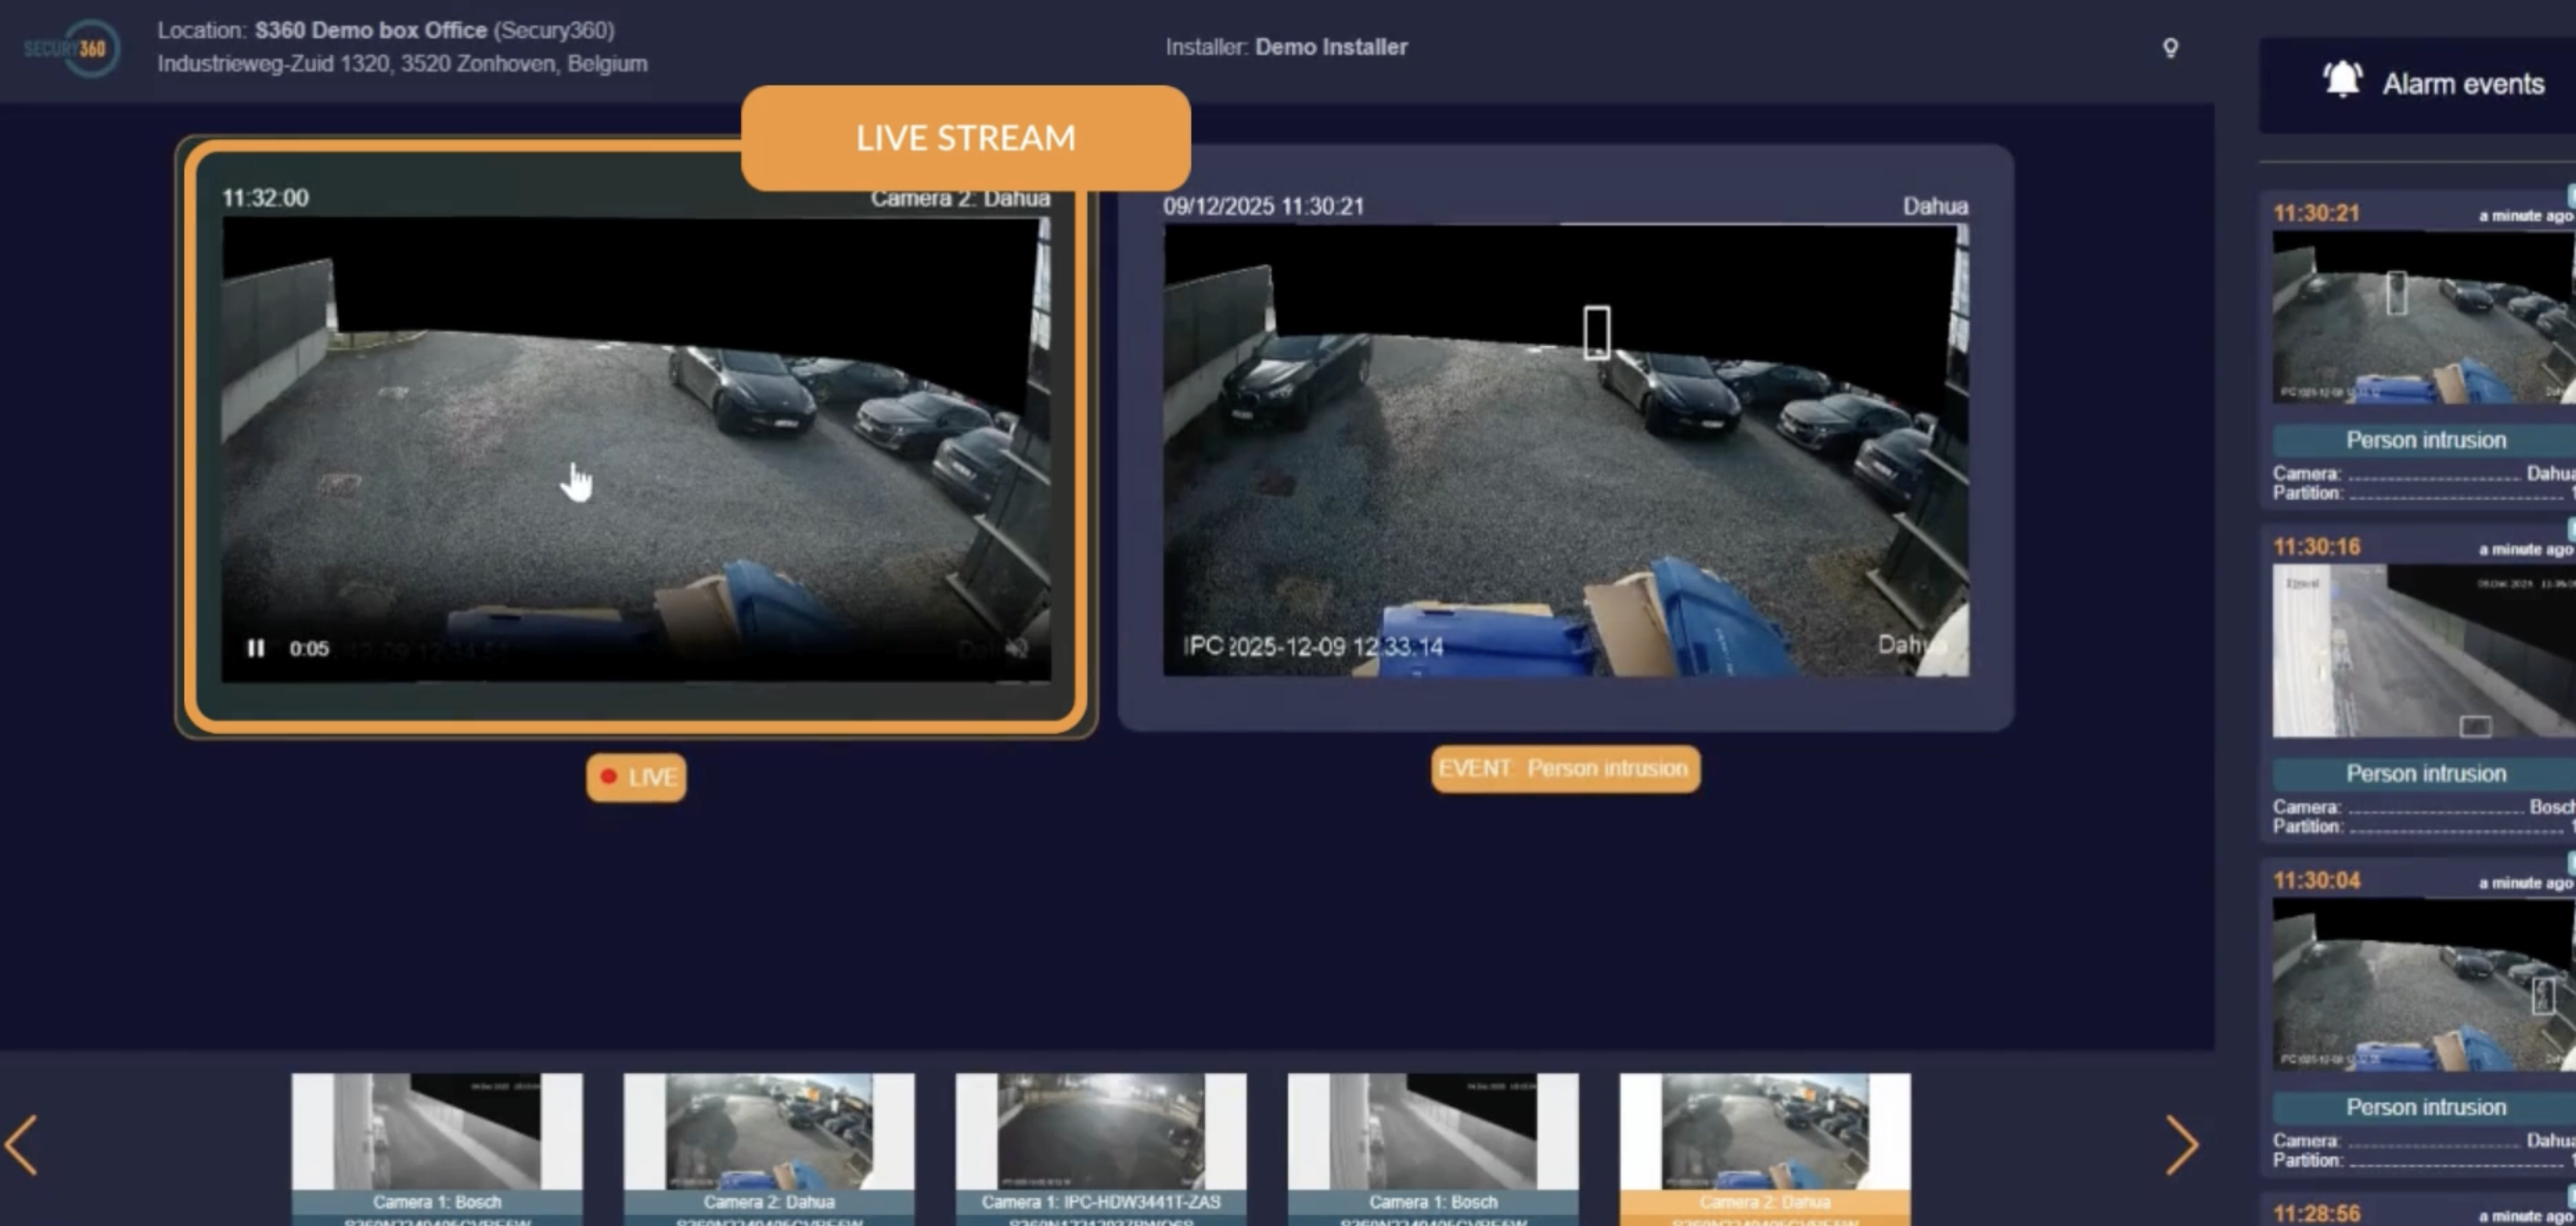Click the S360 Demo box Office location name
The height and width of the screenshot is (1226, 2576).
371,30
